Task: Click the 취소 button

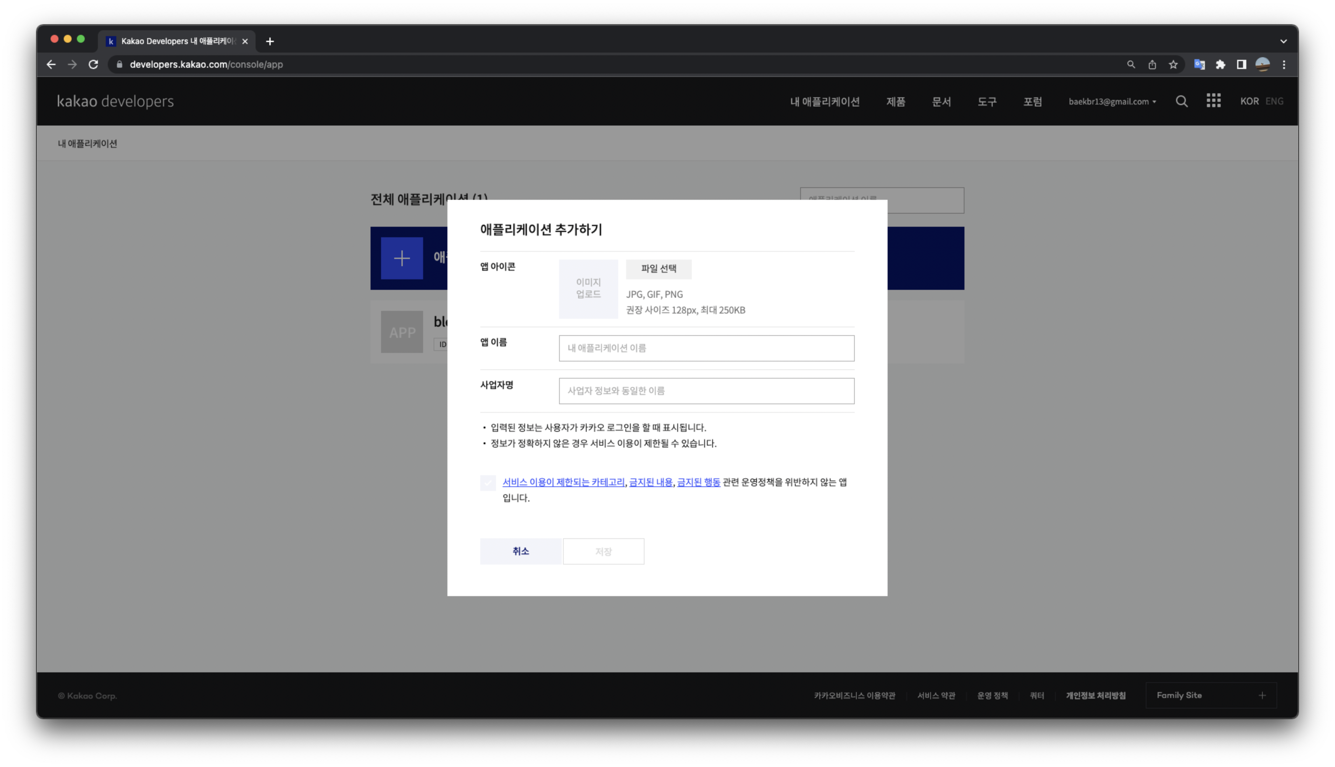Action: click(x=520, y=551)
